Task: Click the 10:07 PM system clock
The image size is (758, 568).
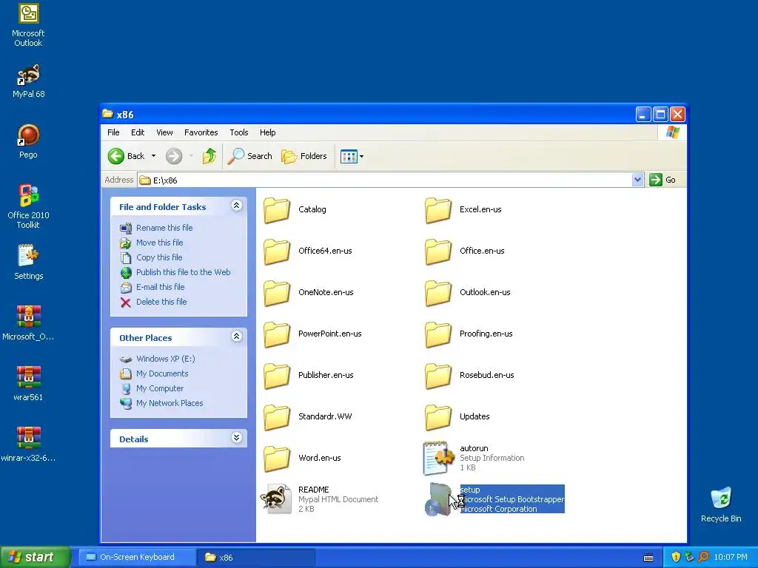Action: click(x=731, y=558)
